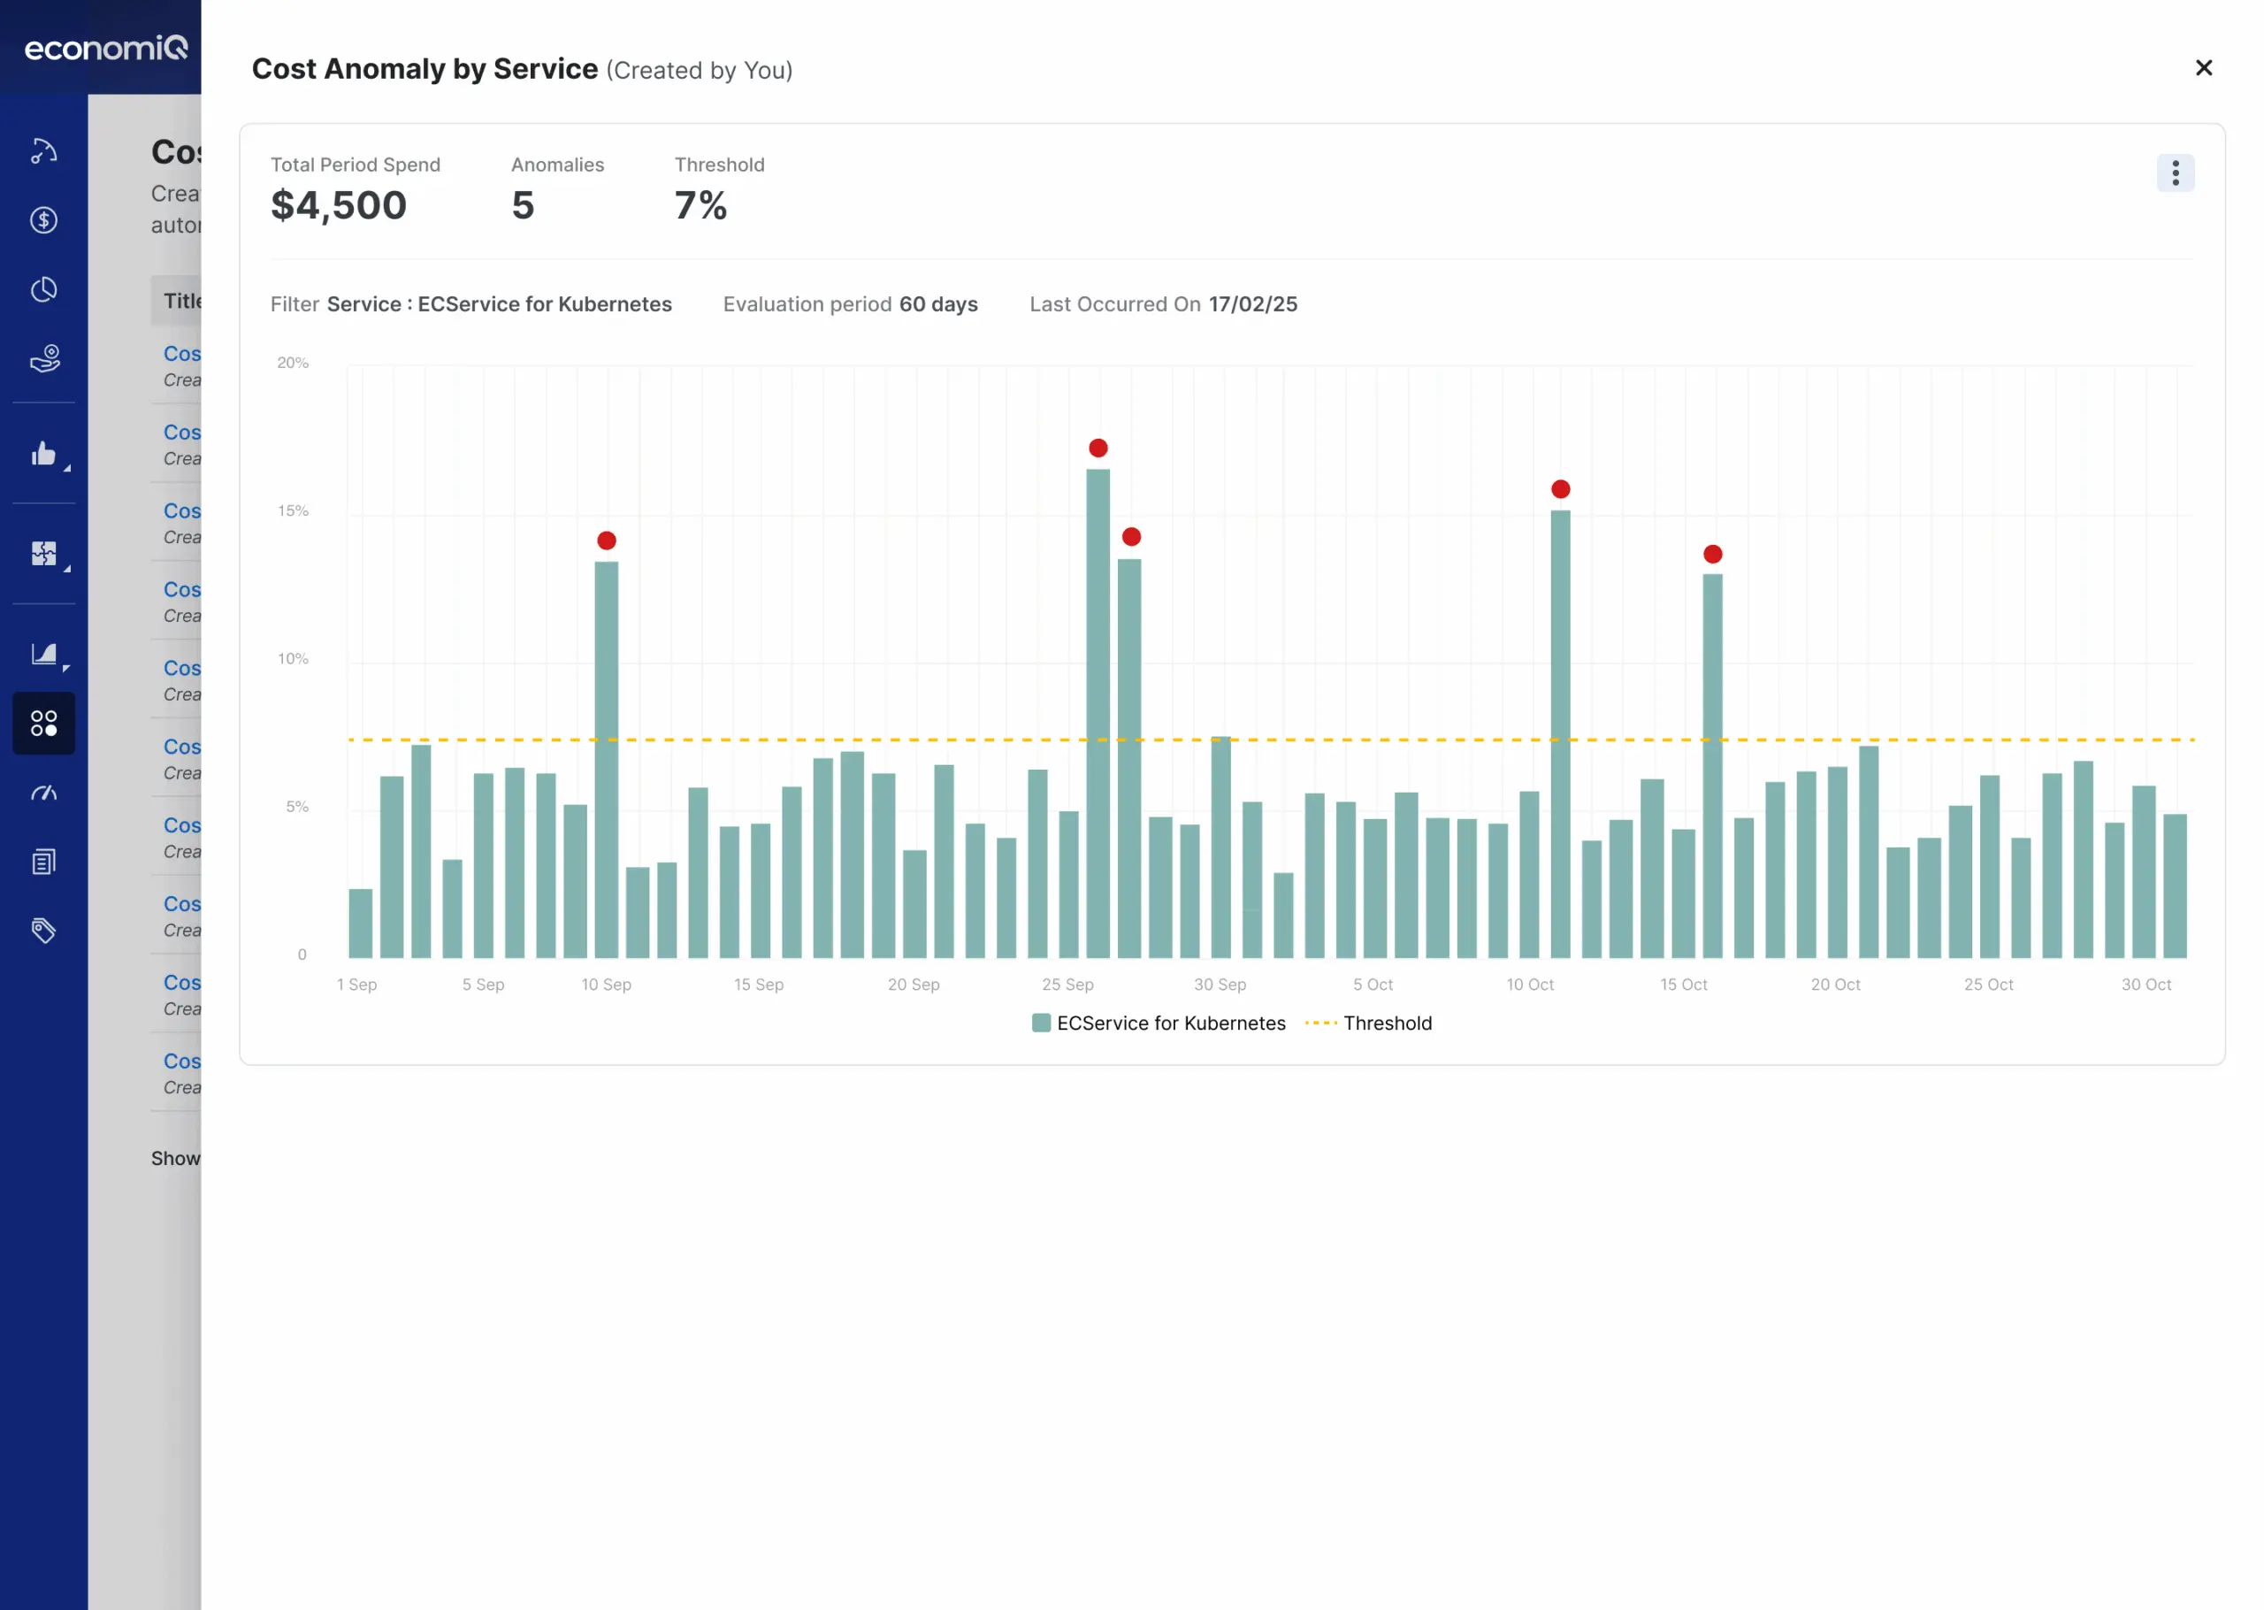Click the radar gauge icon atop sidebar
This screenshot has height=1610, width=2264.
pyautogui.click(x=43, y=150)
